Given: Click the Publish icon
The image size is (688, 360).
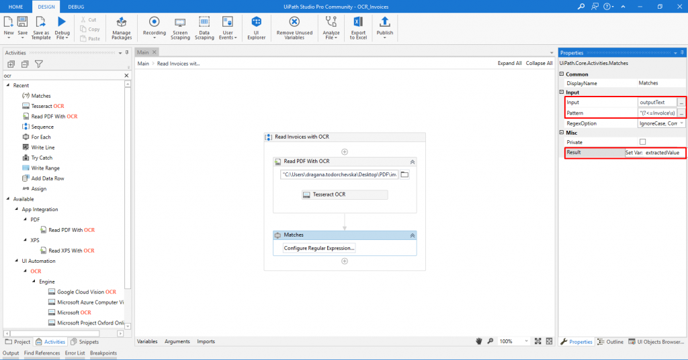Looking at the screenshot, I should coord(385,22).
